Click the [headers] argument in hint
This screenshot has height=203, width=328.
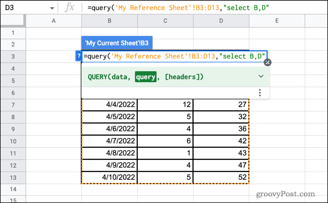point(184,77)
